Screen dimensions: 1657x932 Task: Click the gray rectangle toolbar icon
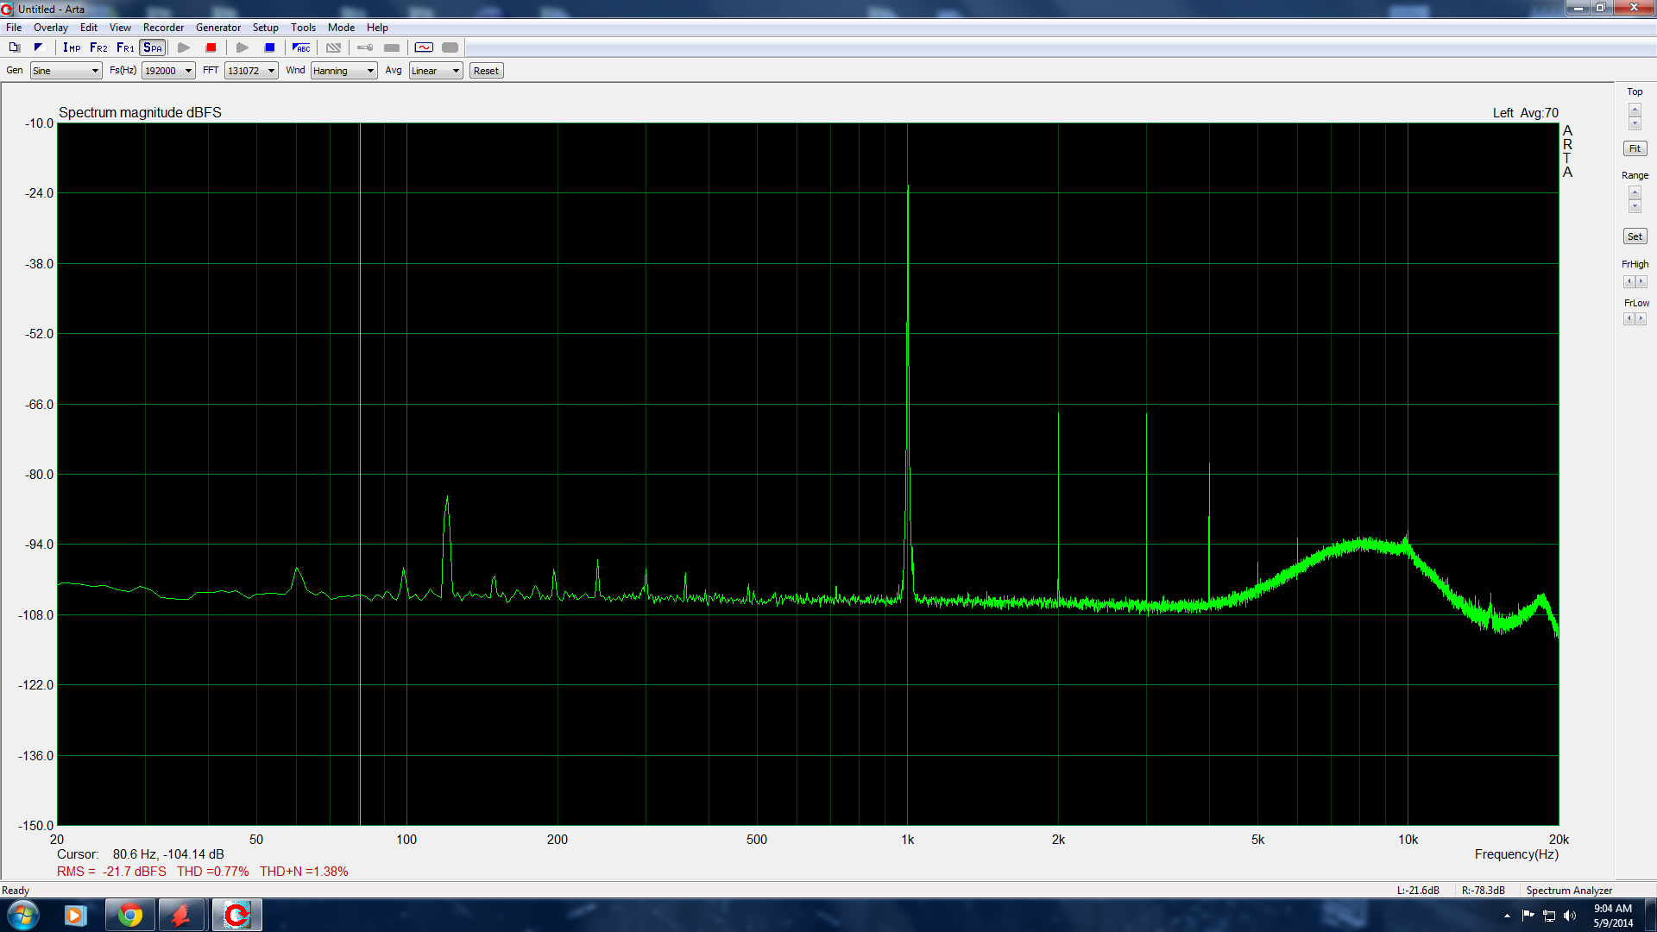click(x=392, y=47)
